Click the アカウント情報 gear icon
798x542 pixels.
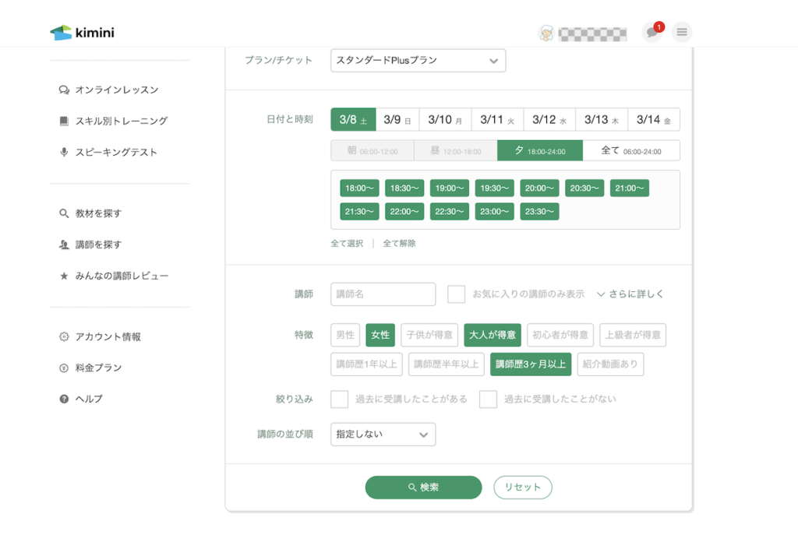pos(64,336)
